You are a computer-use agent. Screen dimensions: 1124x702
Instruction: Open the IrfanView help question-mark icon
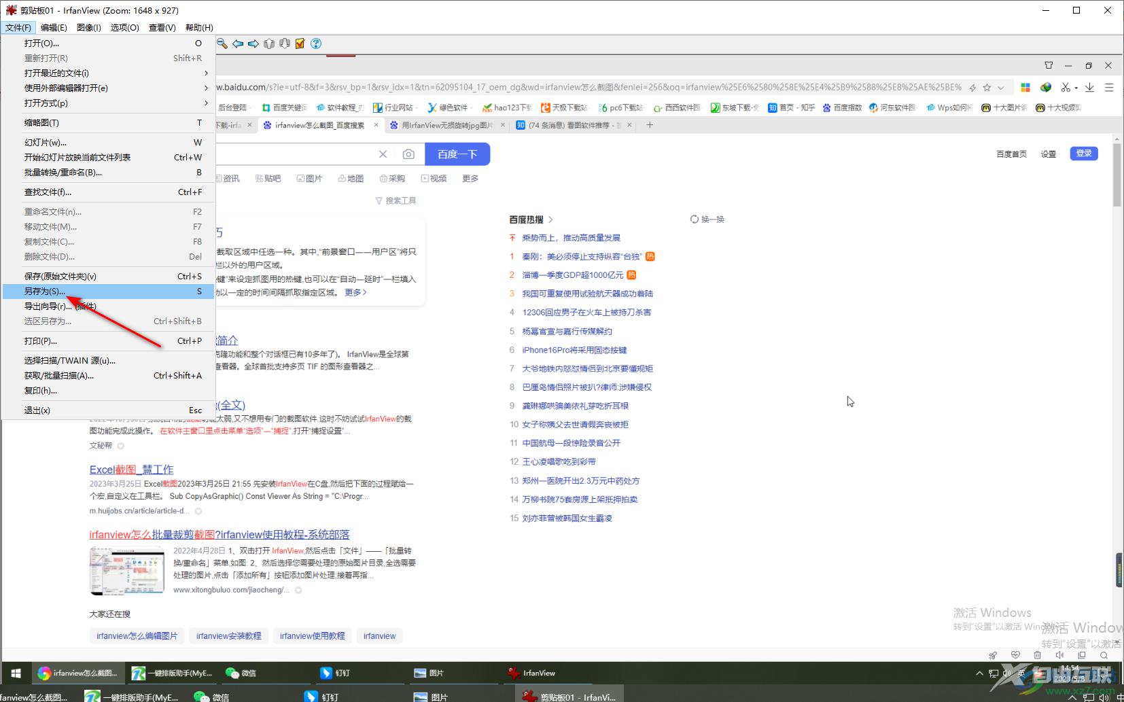pyautogui.click(x=316, y=43)
